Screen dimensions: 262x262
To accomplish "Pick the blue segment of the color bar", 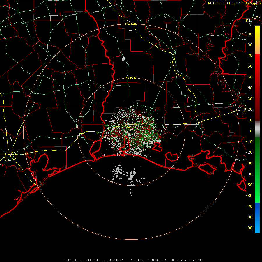I will [x=257, y=217].
